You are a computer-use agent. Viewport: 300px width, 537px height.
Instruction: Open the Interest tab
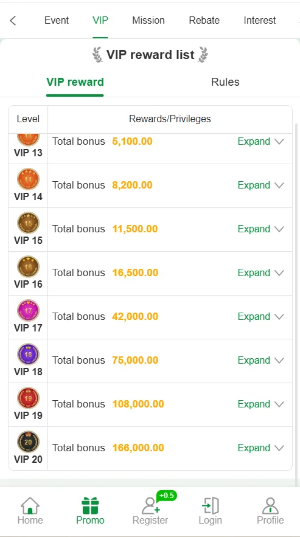pos(260,21)
